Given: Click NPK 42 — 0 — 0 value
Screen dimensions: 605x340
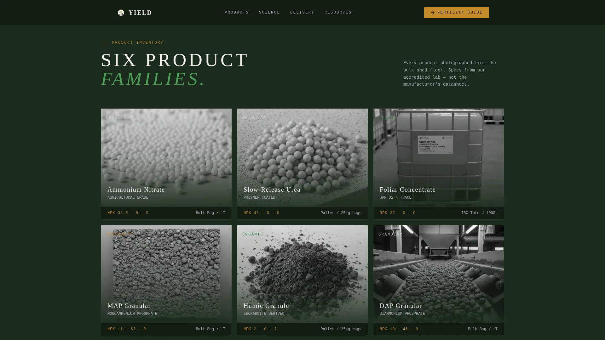Looking at the screenshot, I should [x=262, y=213].
